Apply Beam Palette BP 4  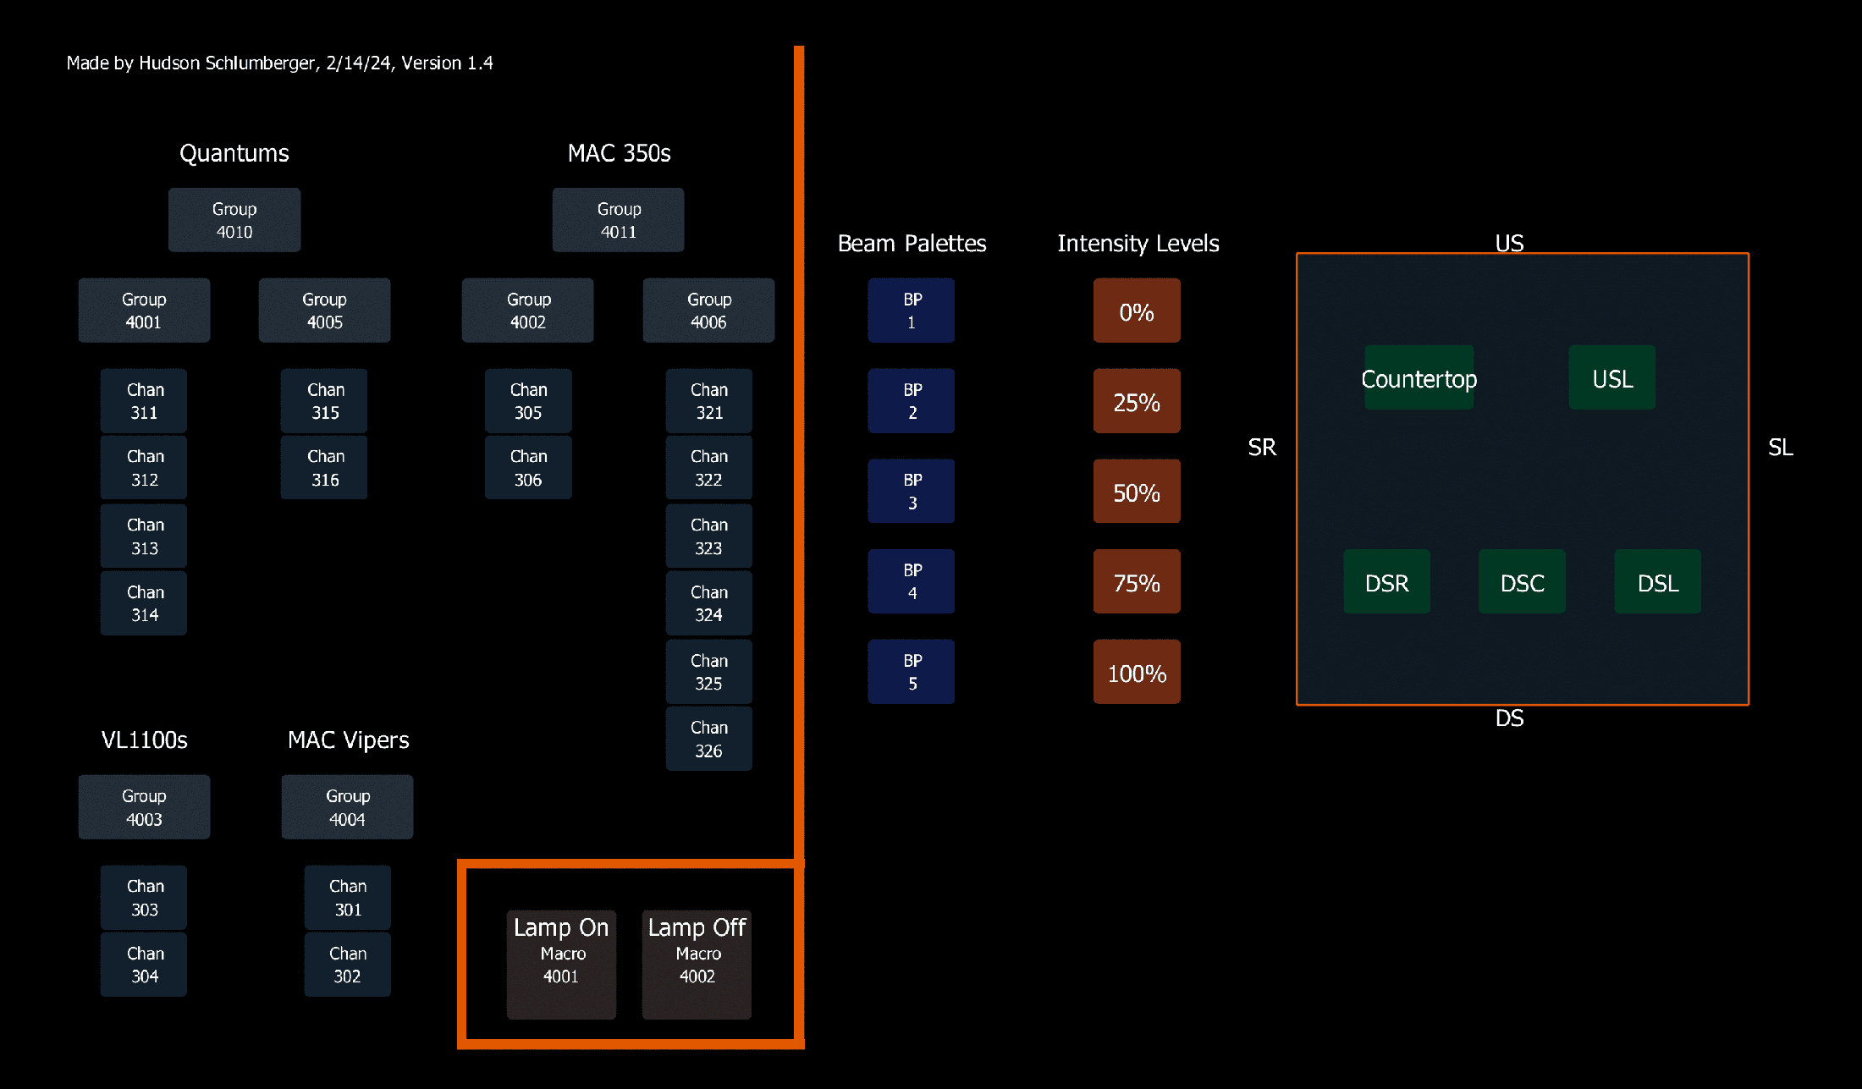point(912,581)
